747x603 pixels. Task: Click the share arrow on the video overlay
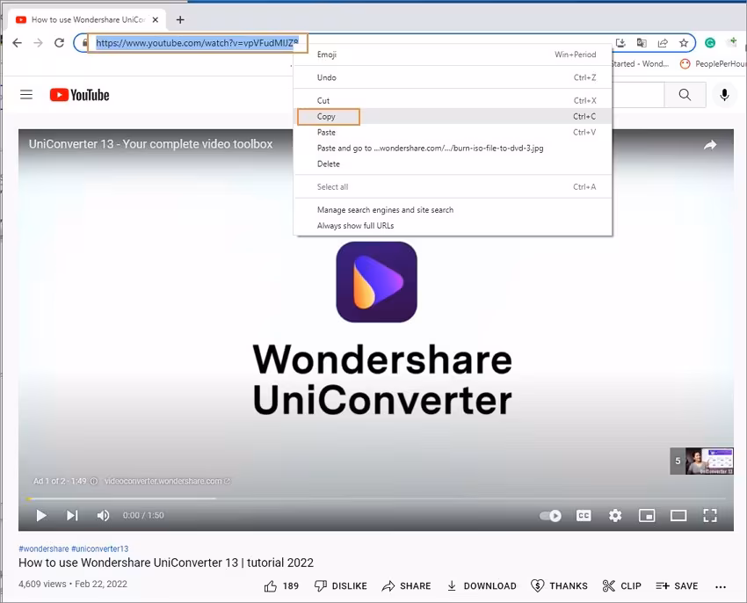point(710,145)
